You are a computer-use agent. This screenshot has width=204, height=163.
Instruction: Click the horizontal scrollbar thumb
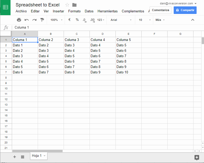[x=37, y=151]
